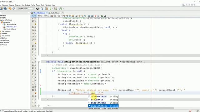Open the Refactor menu
This screenshot has width=200, height=112.
click(x=18, y=5)
